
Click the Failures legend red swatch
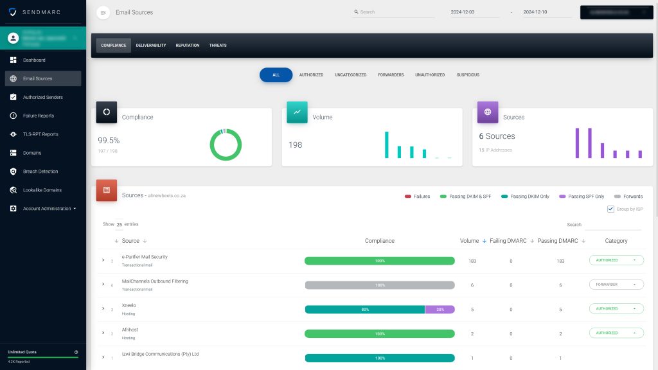tap(408, 197)
